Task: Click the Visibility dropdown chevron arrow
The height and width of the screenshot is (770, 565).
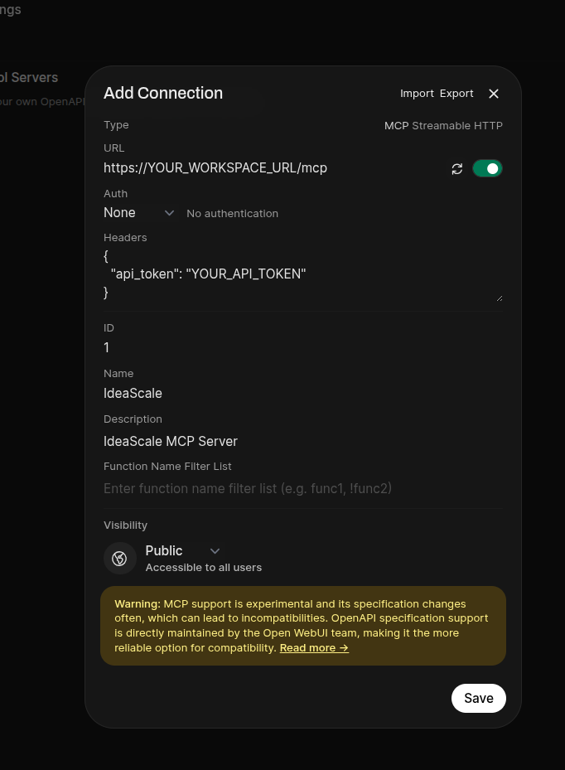Action: pos(215,551)
